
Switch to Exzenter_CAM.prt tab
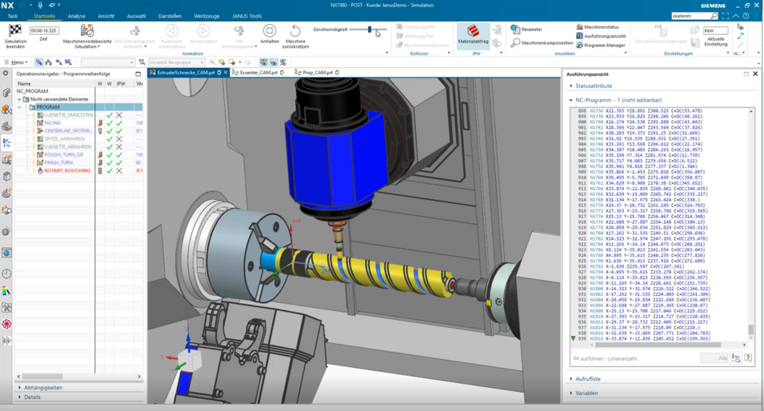(258, 73)
